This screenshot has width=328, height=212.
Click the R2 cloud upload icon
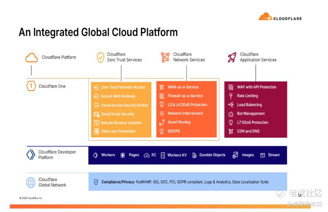[x=146, y=155]
